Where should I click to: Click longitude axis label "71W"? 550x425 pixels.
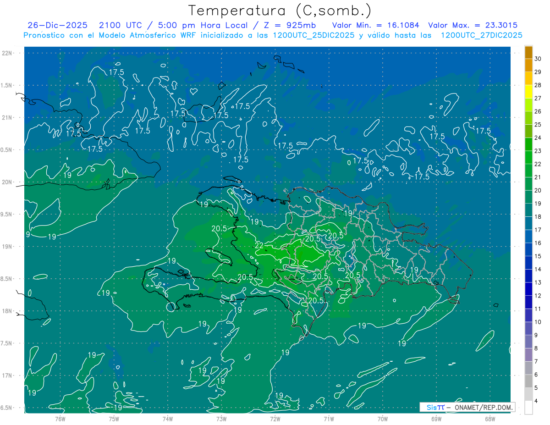point(329,419)
